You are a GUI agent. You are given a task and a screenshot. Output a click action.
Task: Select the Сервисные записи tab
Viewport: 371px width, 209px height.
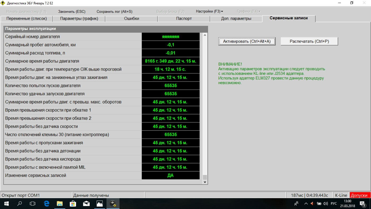pos(289,18)
